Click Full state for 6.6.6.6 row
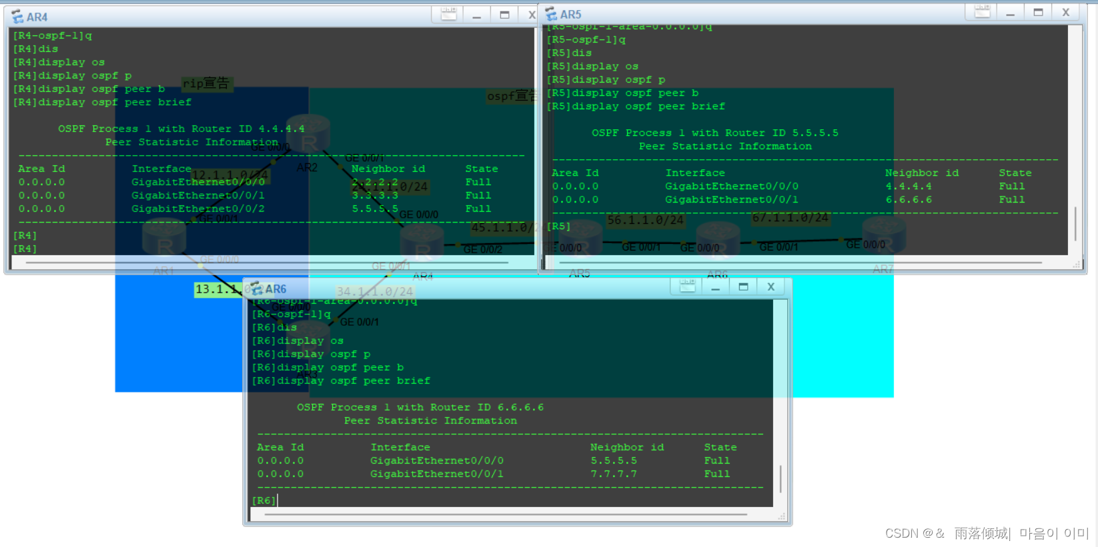Screen dimensions: 1098x547 [1012, 199]
